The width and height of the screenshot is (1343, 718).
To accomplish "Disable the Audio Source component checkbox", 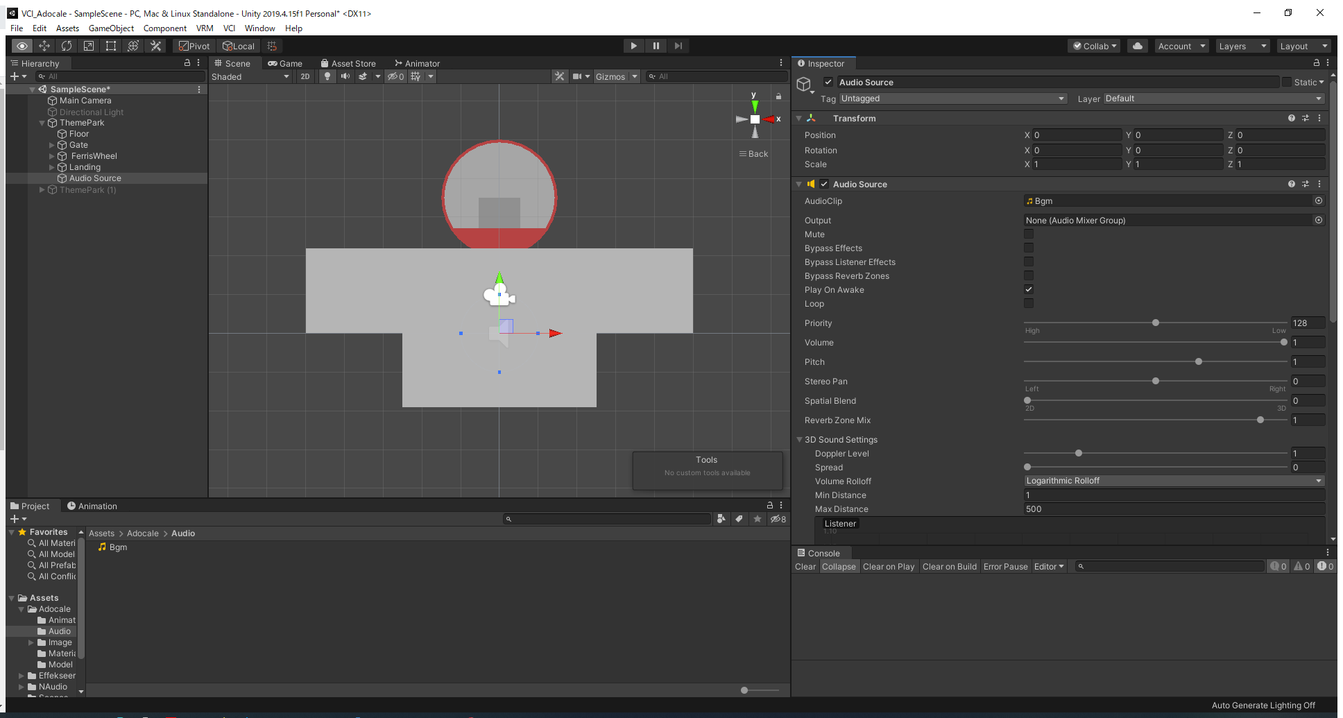I will pyautogui.click(x=824, y=185).
